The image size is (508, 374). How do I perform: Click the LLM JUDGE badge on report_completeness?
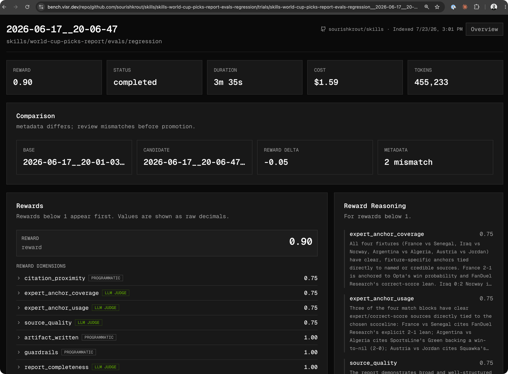point(105,367)
